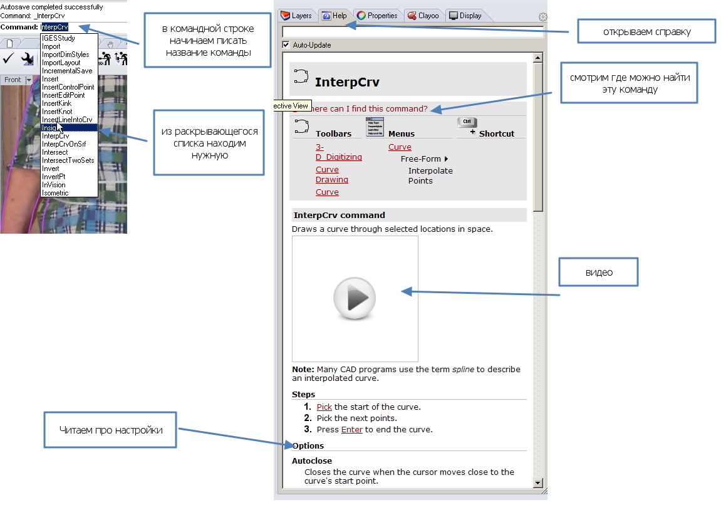Click the Command line input with InterpCrv

54,27
